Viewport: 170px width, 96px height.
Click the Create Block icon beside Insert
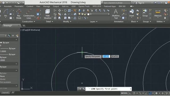138,11
